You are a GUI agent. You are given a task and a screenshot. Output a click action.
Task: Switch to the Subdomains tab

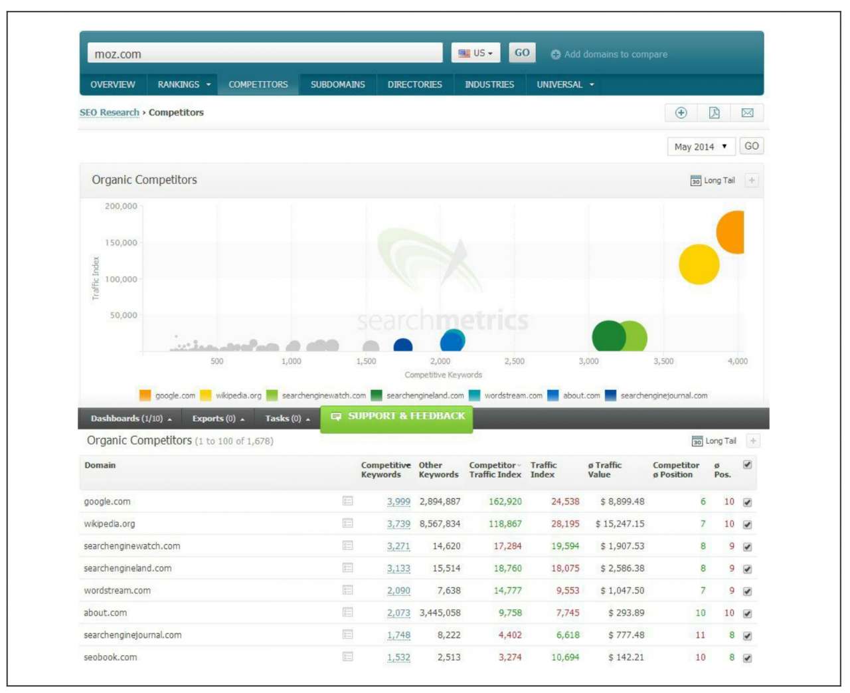point(338,84)
